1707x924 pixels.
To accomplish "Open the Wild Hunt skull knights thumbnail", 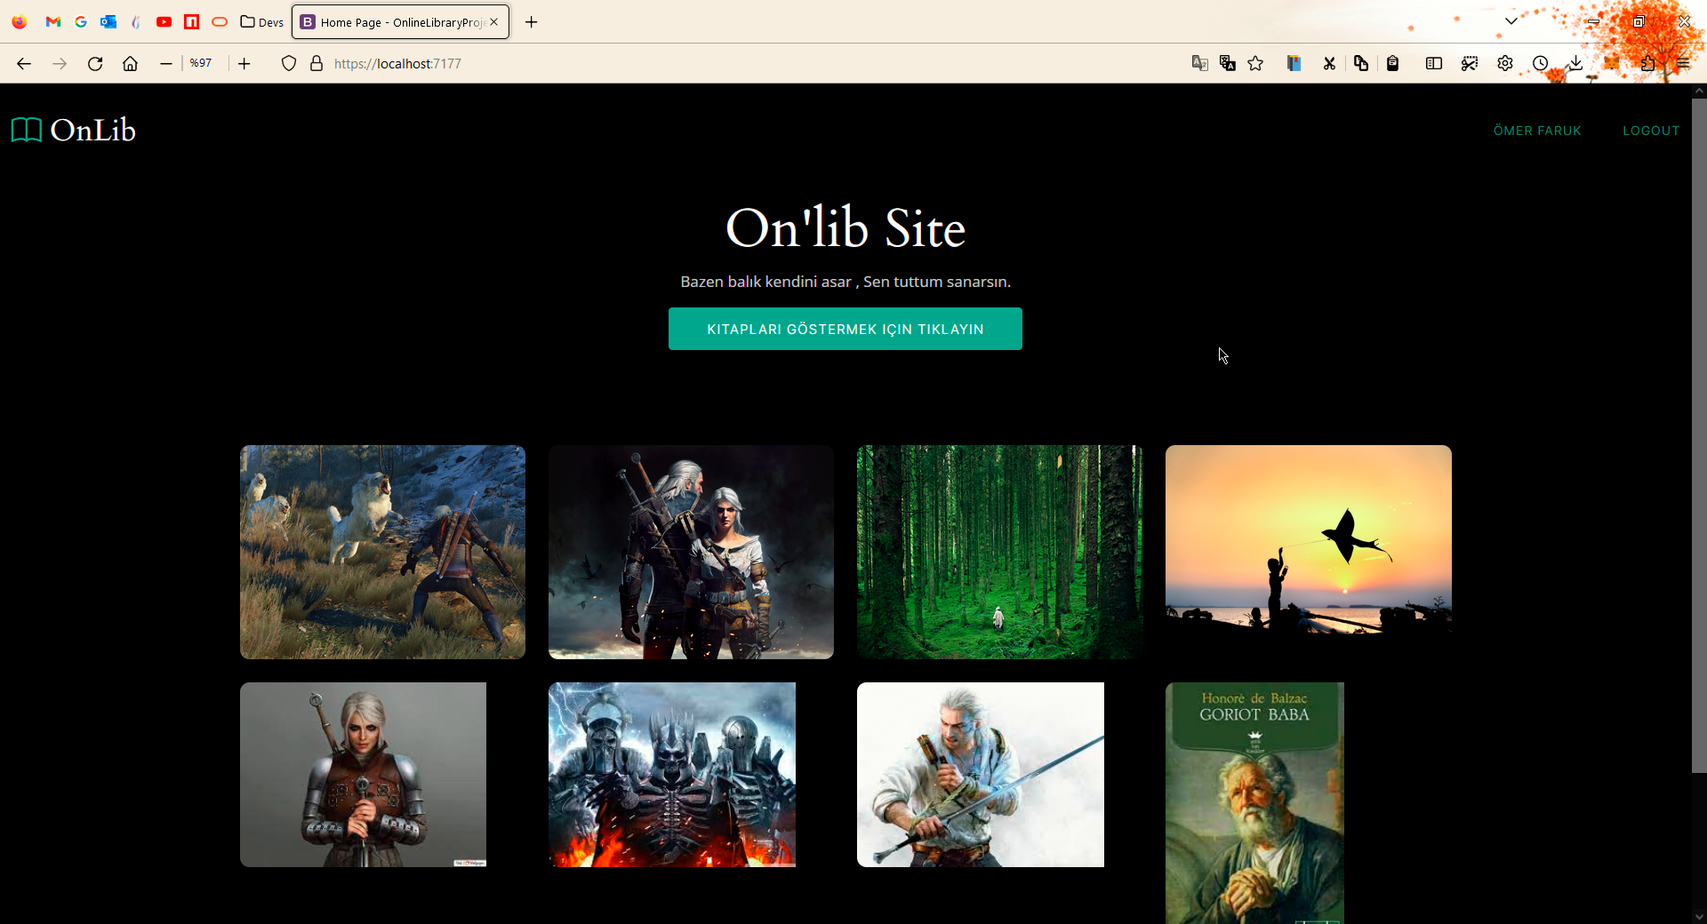I will pos(672,775).
